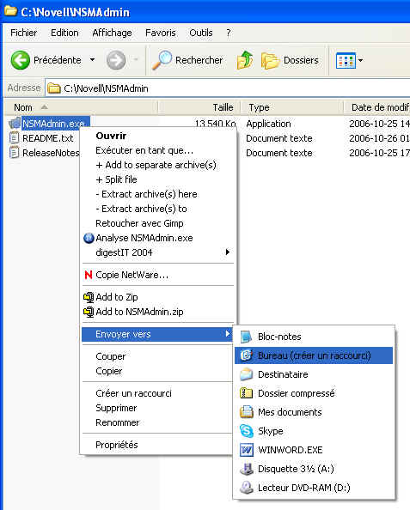Click the red Novell N icon
Screen dimensions: 410x510
pyautogui.click(x=89, y=275)
